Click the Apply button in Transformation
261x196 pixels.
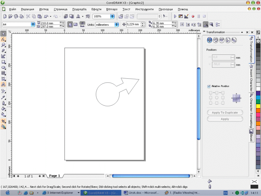coord(225,119)
